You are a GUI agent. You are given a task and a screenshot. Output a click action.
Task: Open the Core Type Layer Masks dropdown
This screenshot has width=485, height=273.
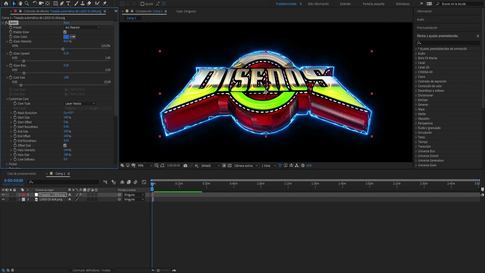pos(80,104)
